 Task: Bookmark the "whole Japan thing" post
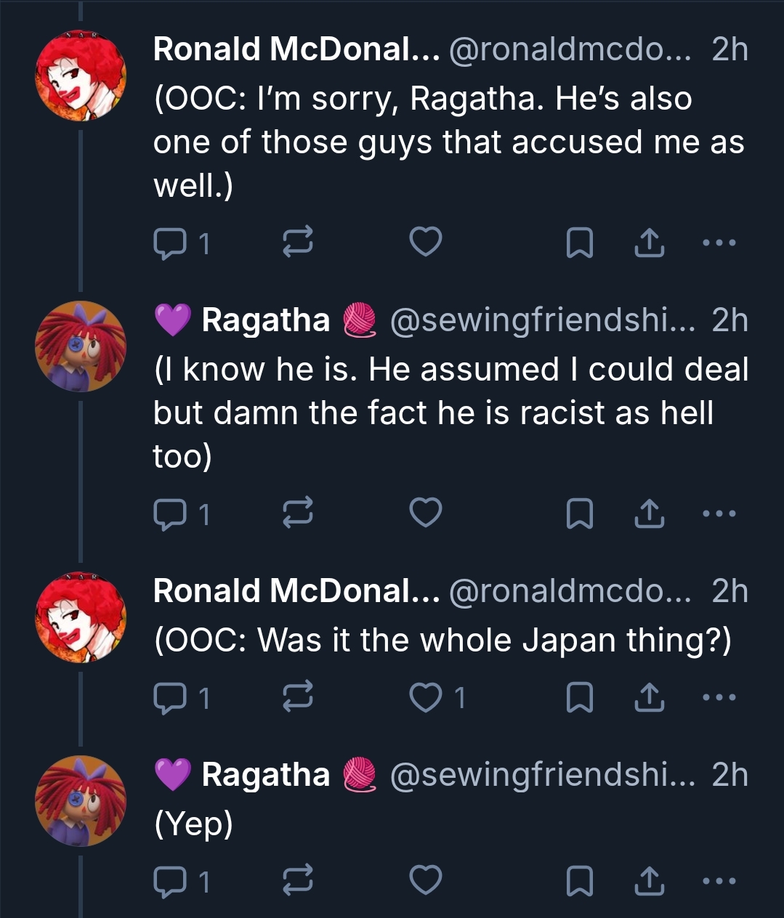pos(579,698)
